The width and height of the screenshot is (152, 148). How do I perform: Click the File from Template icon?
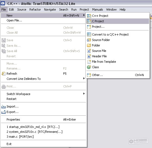click(89, 62)
